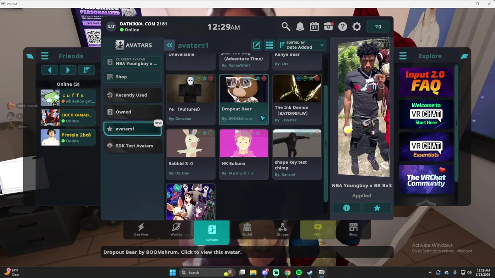Open the Current Avatar NBA Youngboy entry
Screen dimensions: 495x278
pos(133,62)
